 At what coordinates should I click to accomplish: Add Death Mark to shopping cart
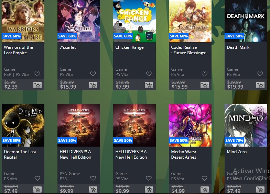tap(260, 85)
